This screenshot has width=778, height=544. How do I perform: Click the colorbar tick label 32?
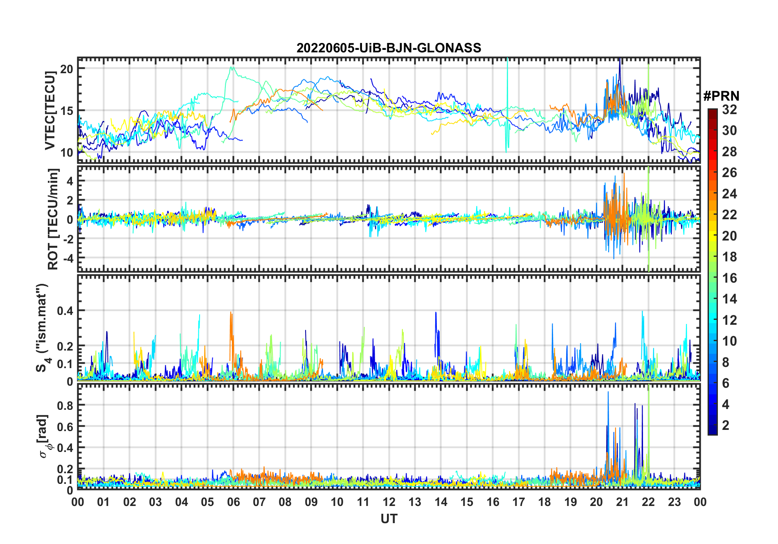729,110
